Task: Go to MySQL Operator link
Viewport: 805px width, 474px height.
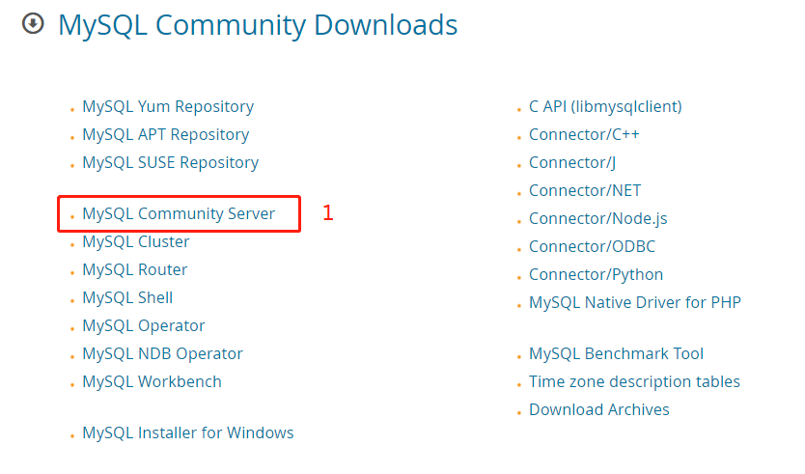Action: pos(144,325)
